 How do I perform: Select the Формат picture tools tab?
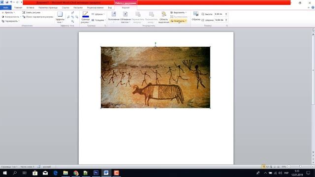[x=126, y=8]
